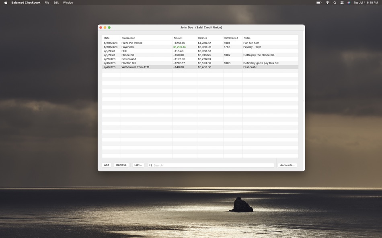Click check number 1003
Image resolution: width=382 pixels, height=238 pixels.
227,63
